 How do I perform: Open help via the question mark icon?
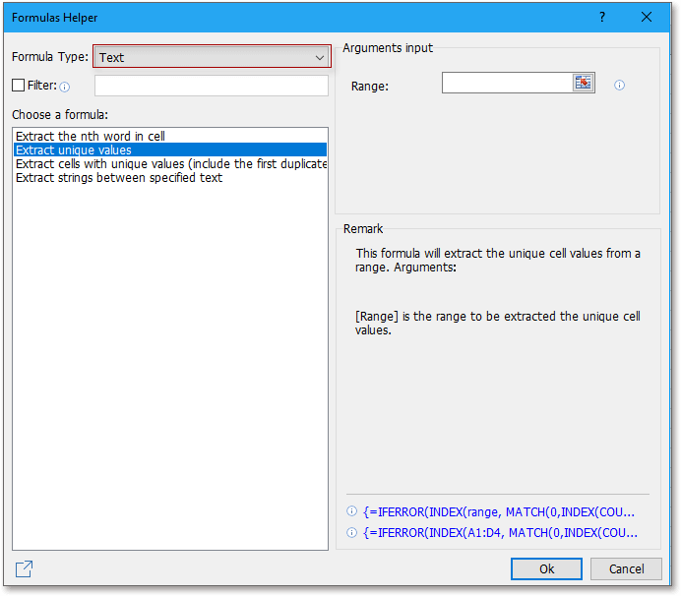tap(602, 18)
